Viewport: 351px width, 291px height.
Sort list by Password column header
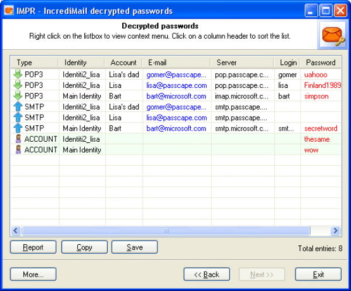tap(321, 63)
